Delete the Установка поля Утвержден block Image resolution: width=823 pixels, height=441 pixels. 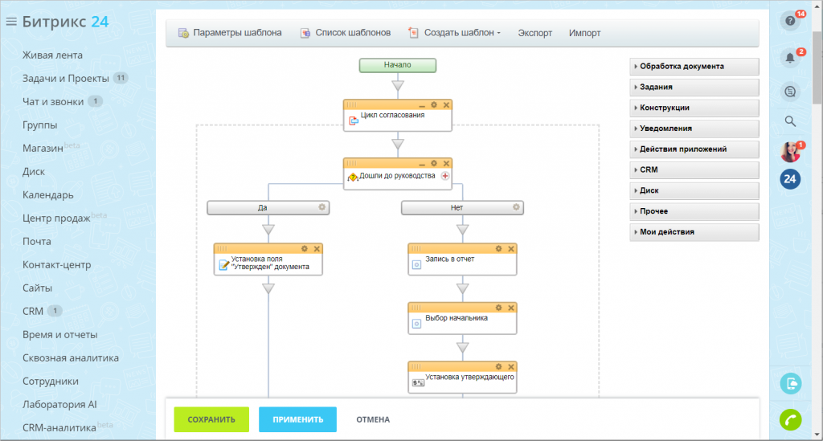coord(317,248)
